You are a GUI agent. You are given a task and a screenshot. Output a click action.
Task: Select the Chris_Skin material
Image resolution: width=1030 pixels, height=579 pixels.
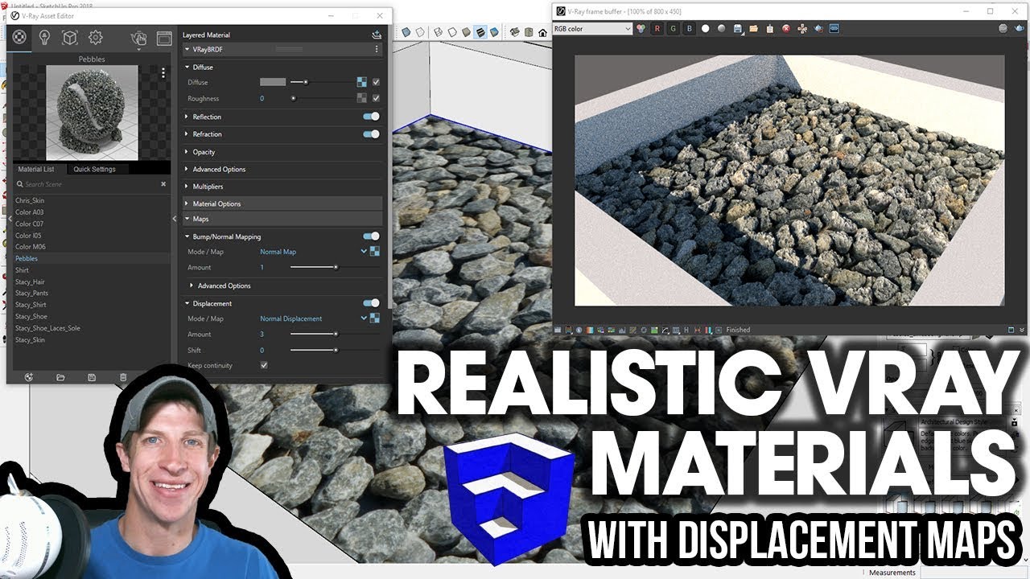[x=30, y=200]
